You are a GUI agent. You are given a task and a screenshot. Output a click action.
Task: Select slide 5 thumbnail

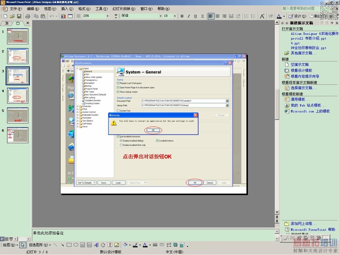(18, 116)
